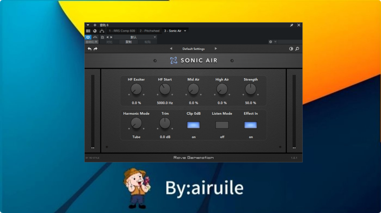Open the dropdown arrow after Sonic Air tab
The width and height of the screenshot is (381, 213).
185,31
